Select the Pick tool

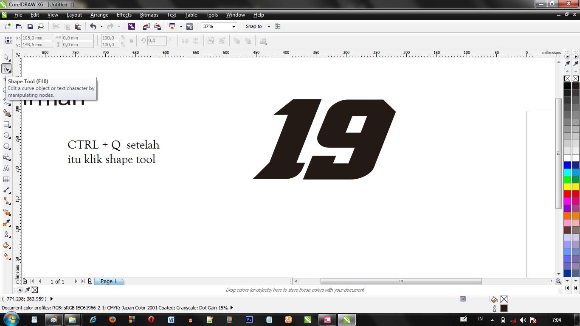pyautogui.click(x=6, y=57)
